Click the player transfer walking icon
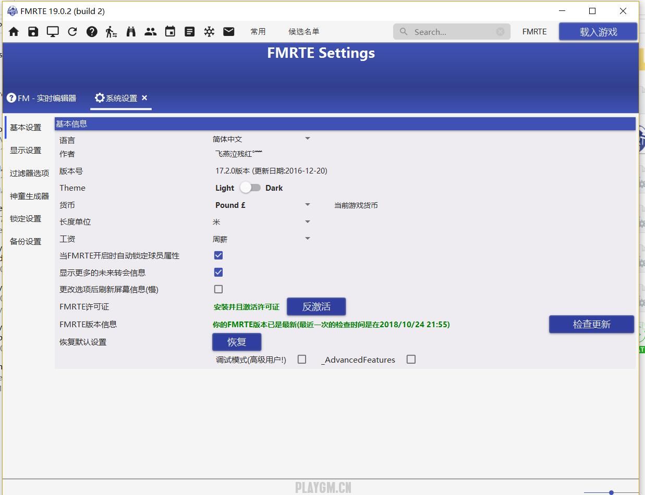 tap(111, 32)
